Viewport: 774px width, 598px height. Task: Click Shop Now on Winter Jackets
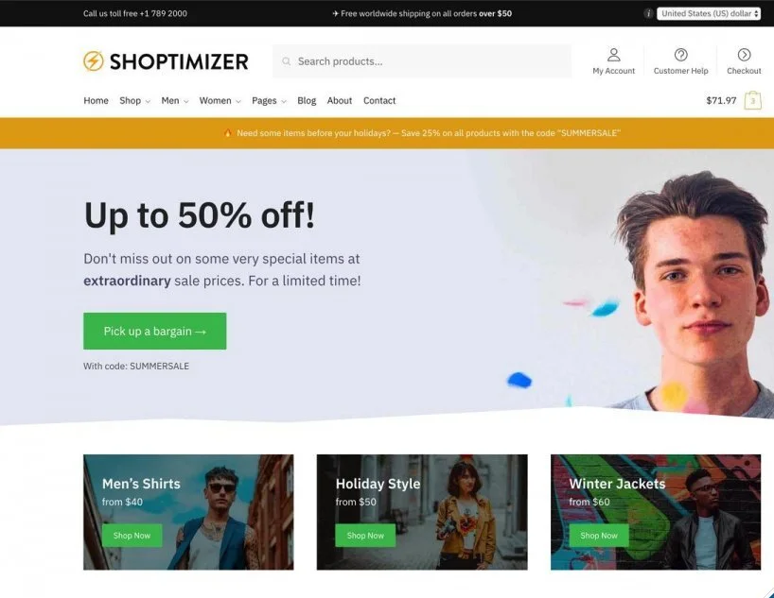point(599,536)
